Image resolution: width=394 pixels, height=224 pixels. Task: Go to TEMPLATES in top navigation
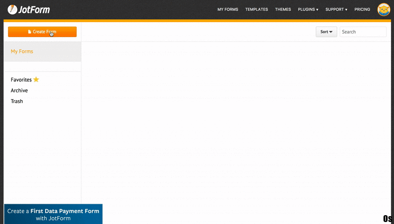(257, 9)
